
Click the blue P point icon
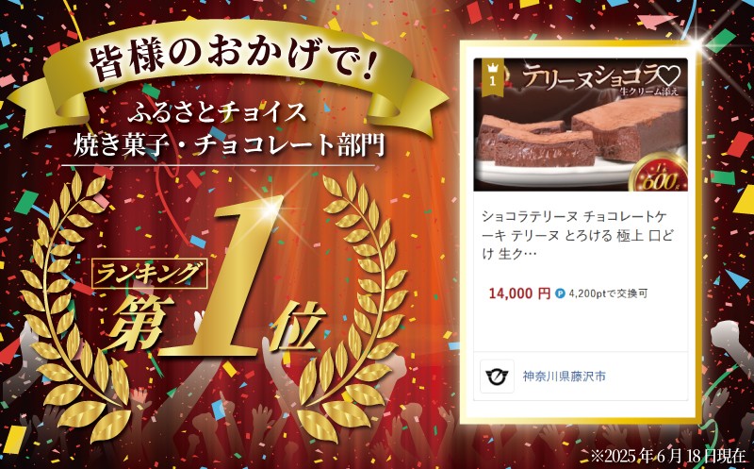560,293
